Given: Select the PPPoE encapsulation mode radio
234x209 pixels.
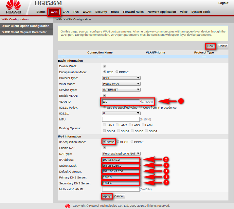Looking at the screenshot, I should tap(117, 72).
